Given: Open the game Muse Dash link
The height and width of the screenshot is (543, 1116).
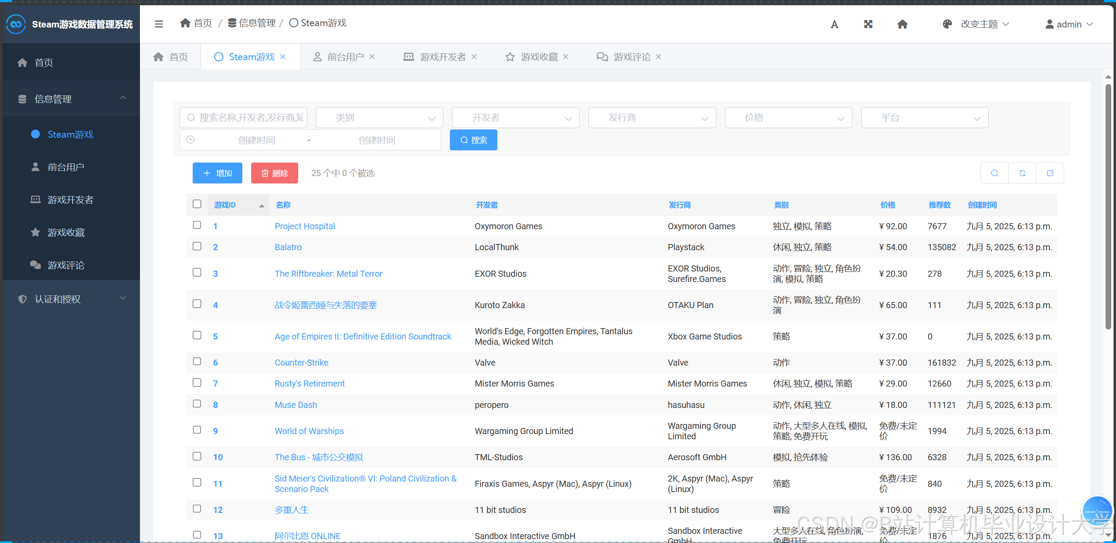Looking at the screenshot, I should (296, 404).
